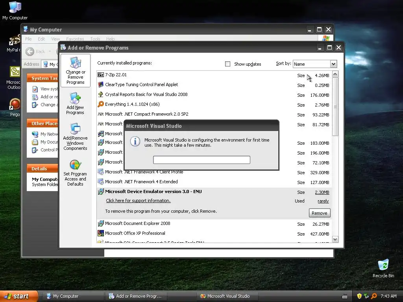The image size is (403, 302).
Task: Click the Address field in My Computer window
Action: tap(50, 64)
